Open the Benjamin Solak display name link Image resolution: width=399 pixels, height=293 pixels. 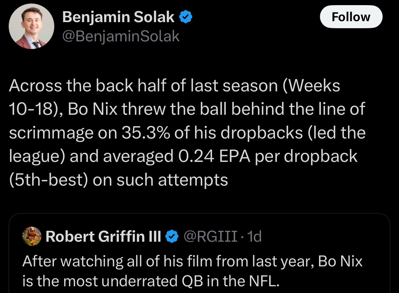click(x=118, y=17)
